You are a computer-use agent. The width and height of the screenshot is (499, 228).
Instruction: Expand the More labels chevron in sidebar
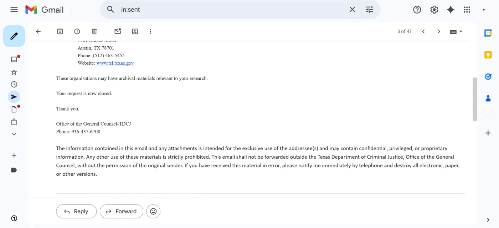(x=14, y=134)
